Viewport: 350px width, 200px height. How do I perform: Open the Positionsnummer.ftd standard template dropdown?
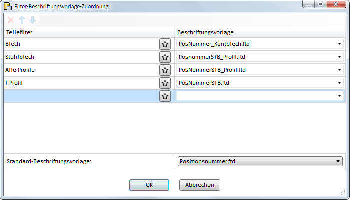(x=260, y=161)
